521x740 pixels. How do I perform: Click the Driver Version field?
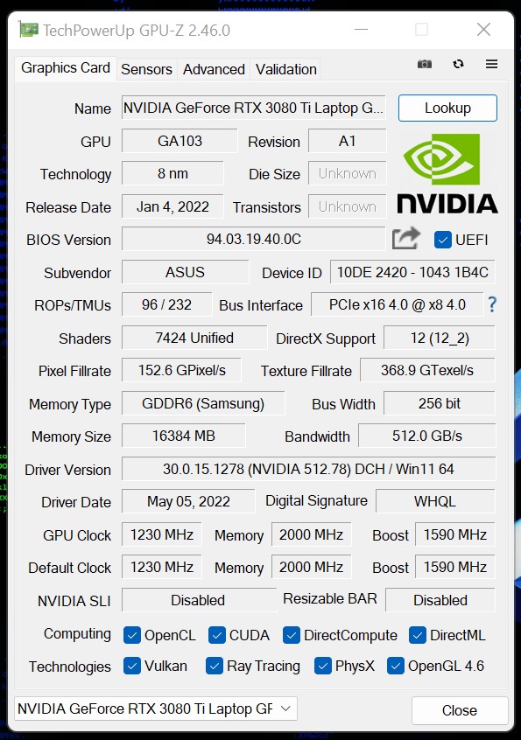pyautogui.click(x=308, y=469)
